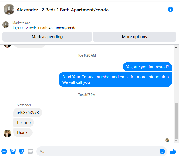Open the Marketplace listing thumbnail

6,25
